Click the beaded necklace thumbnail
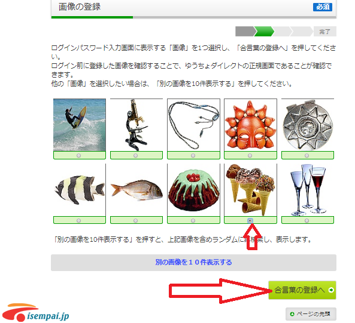Screen dimensions: 355x323 tap(193, 125)
